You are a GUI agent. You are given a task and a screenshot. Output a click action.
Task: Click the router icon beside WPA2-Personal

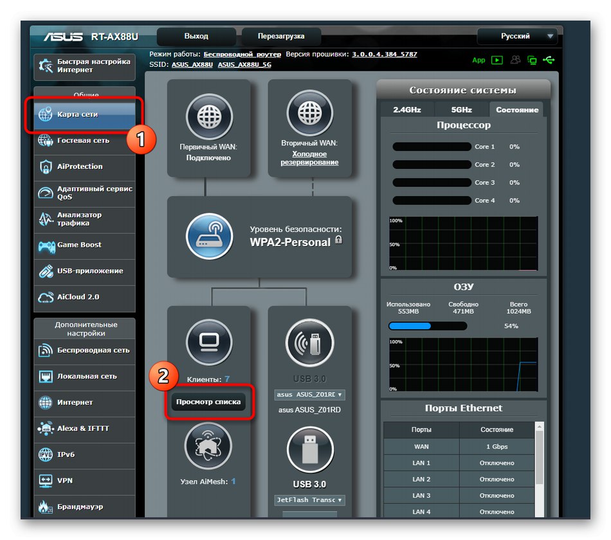[x=209, y=236]
